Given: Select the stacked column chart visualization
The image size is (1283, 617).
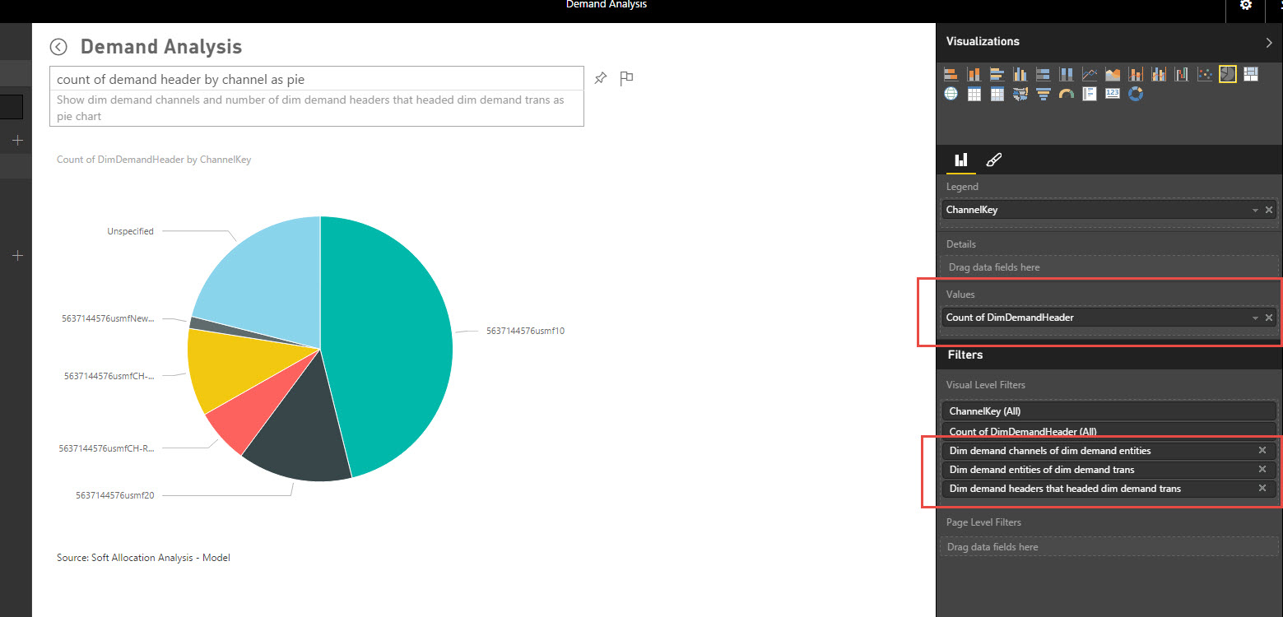Looking at the screenshot, I should [x=974, y=74].
